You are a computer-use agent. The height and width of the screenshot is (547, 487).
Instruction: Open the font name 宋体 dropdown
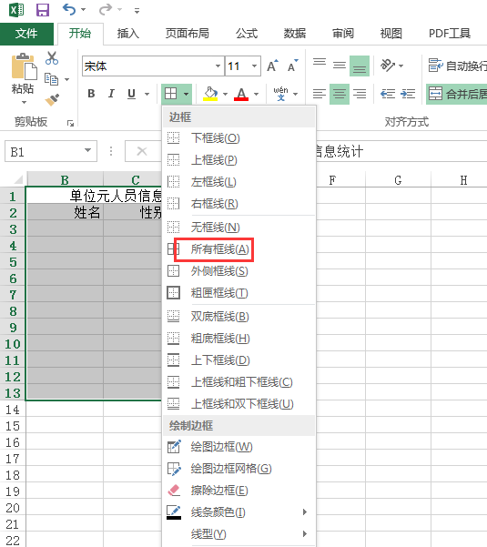pos(218,66)
